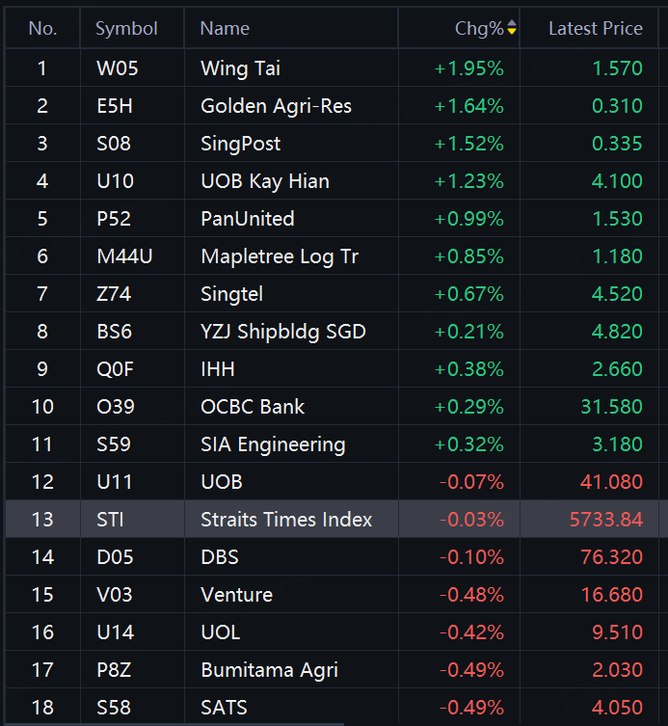Select symbol P8Z
The image size is (668, 726).
click(114, 670)
